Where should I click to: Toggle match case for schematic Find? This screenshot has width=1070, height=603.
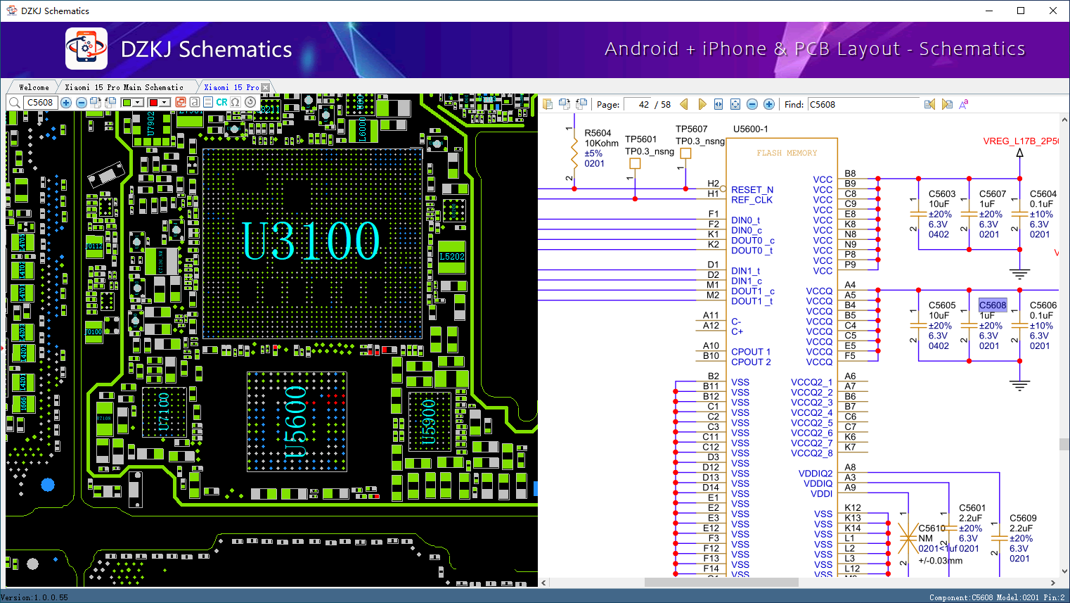964,104
